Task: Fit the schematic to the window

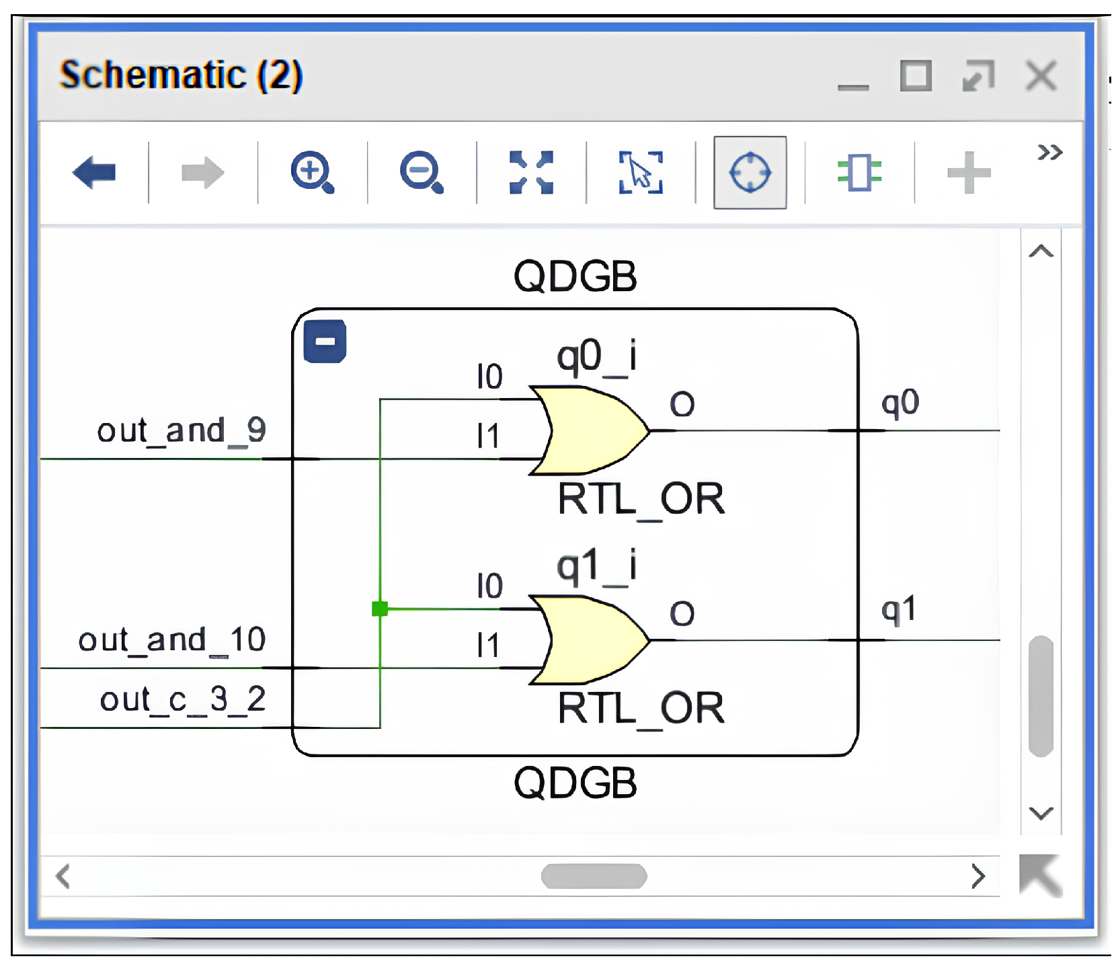Action: pos(531,173)
